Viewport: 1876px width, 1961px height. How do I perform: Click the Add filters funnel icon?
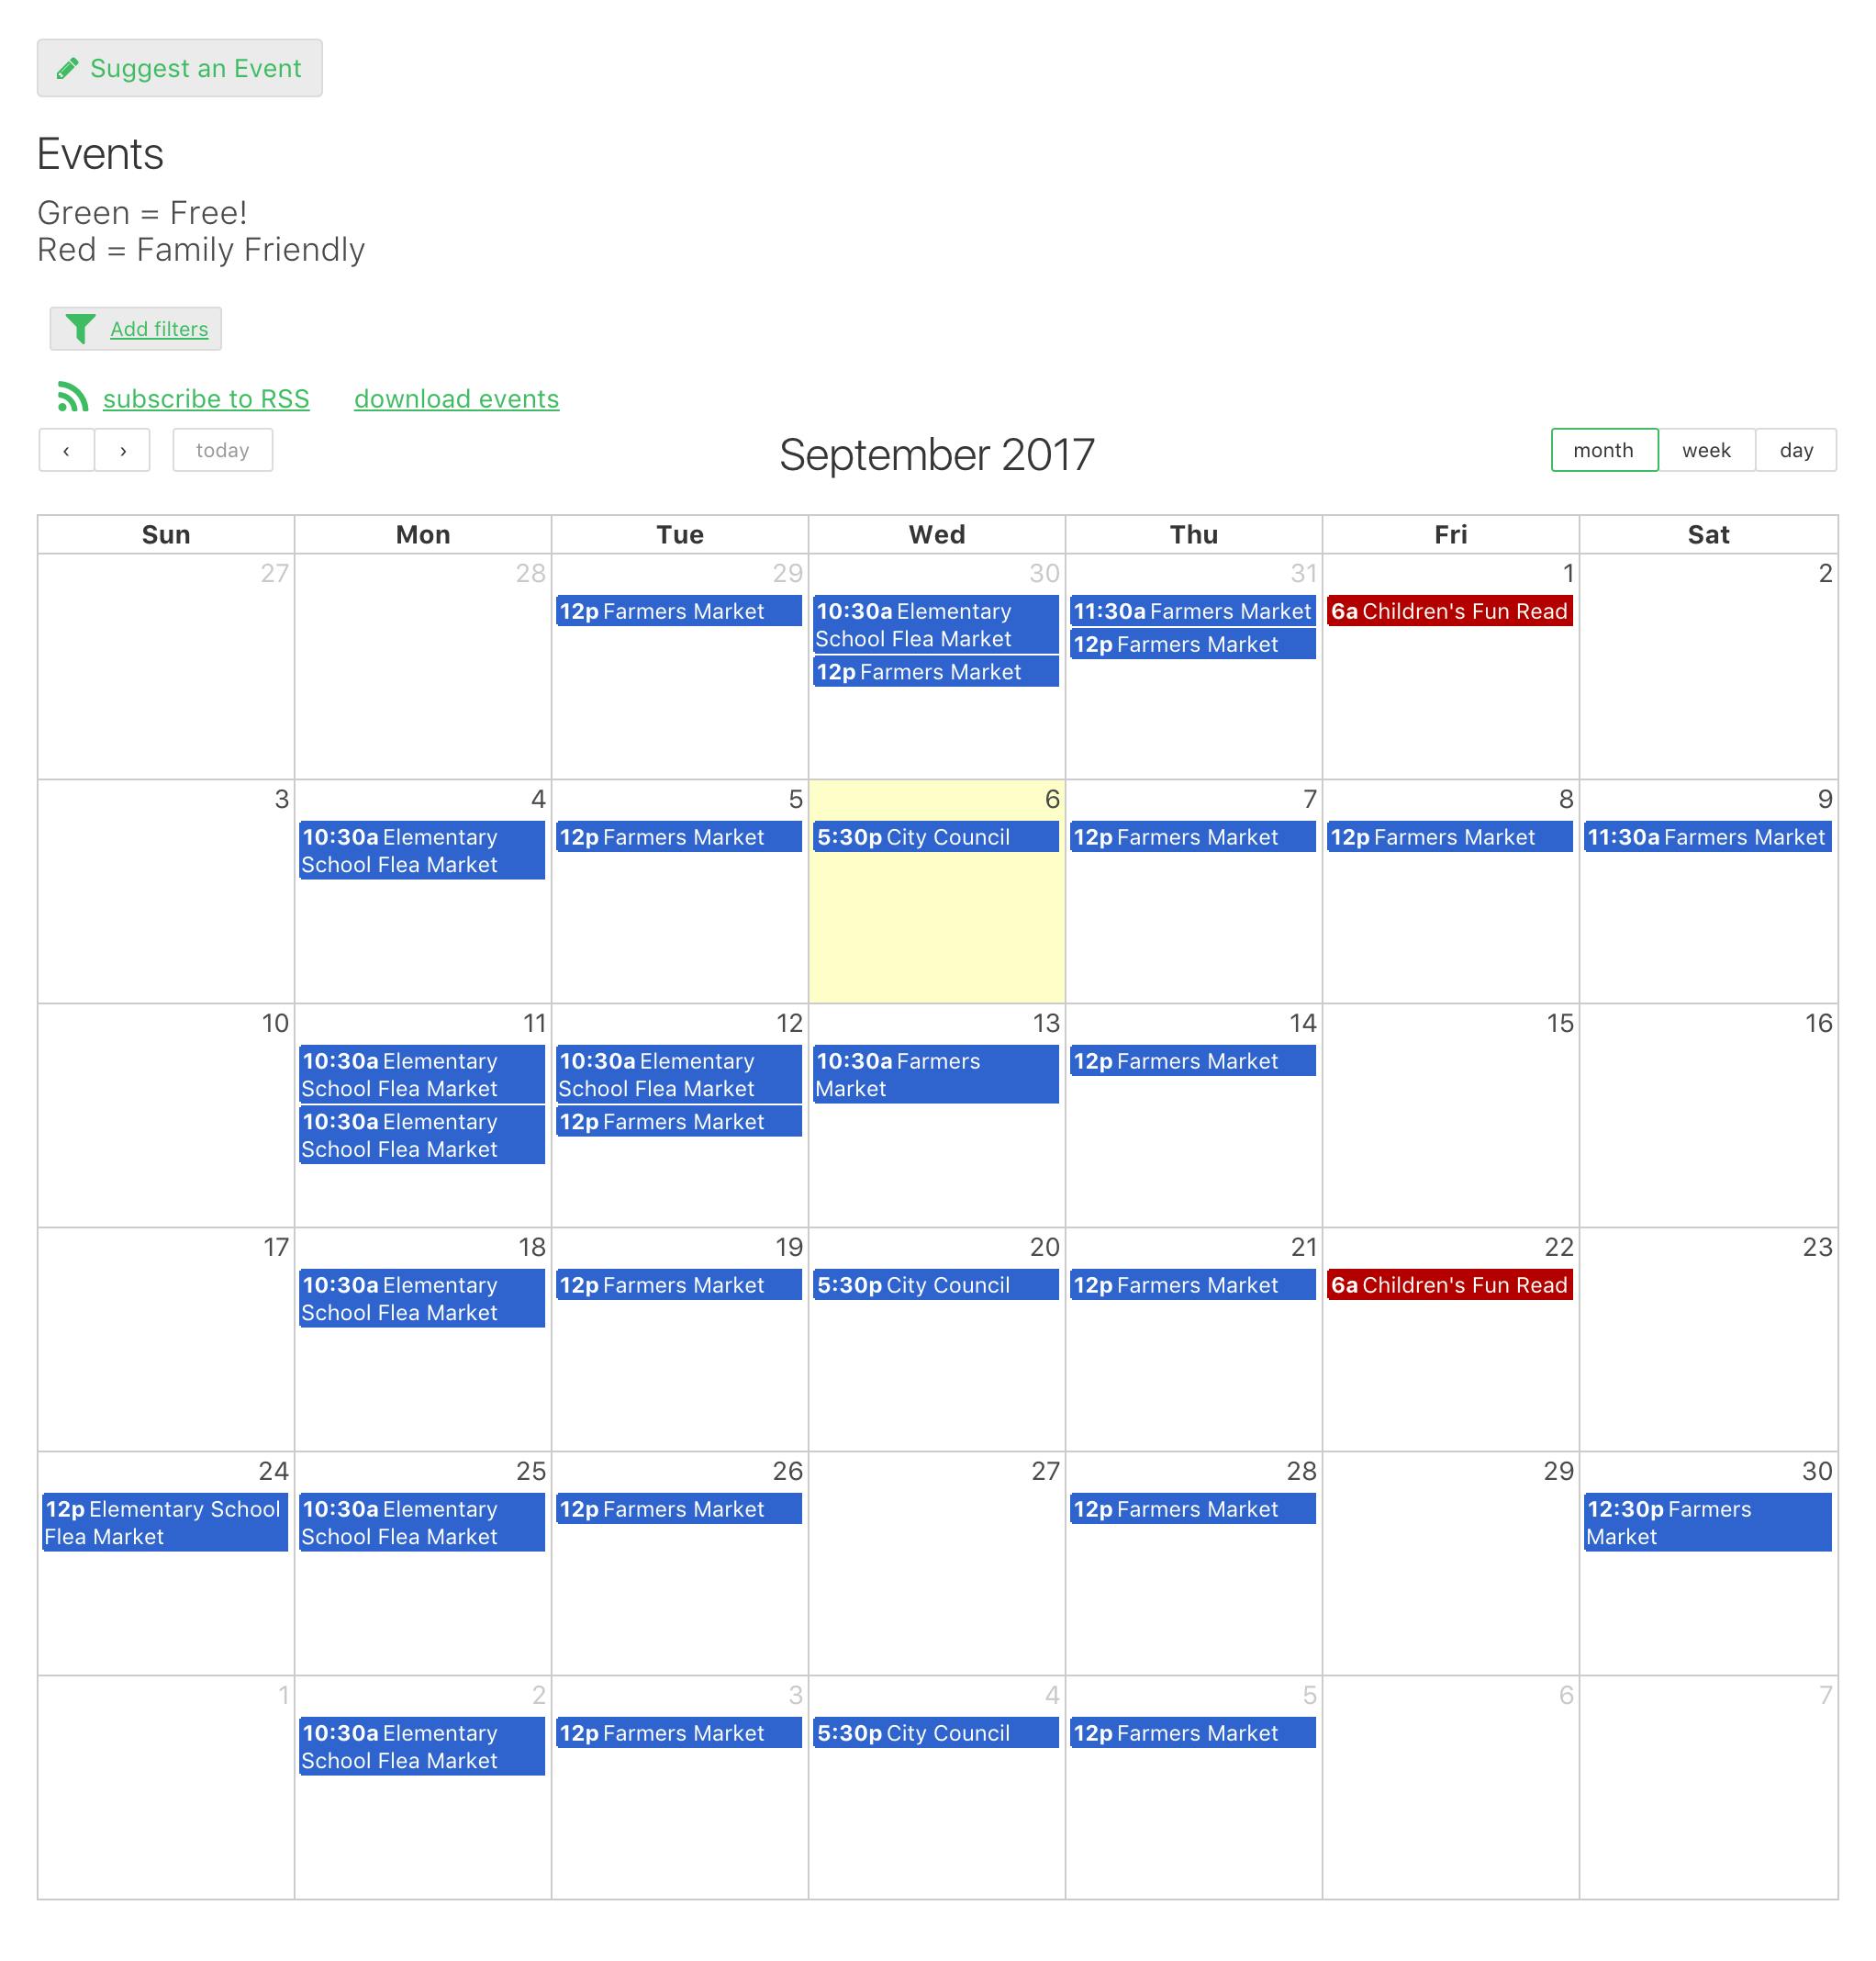81,330
